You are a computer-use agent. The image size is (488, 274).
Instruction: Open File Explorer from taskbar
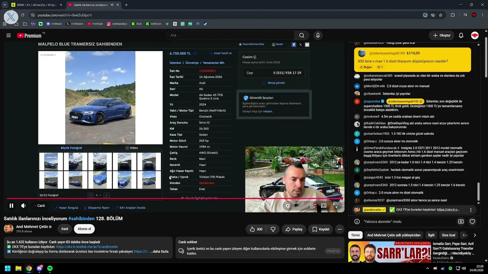point(18,268)
